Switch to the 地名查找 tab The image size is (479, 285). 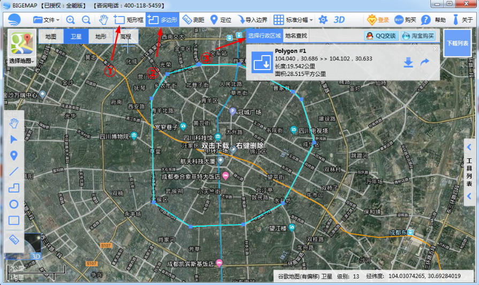point(296,36)
